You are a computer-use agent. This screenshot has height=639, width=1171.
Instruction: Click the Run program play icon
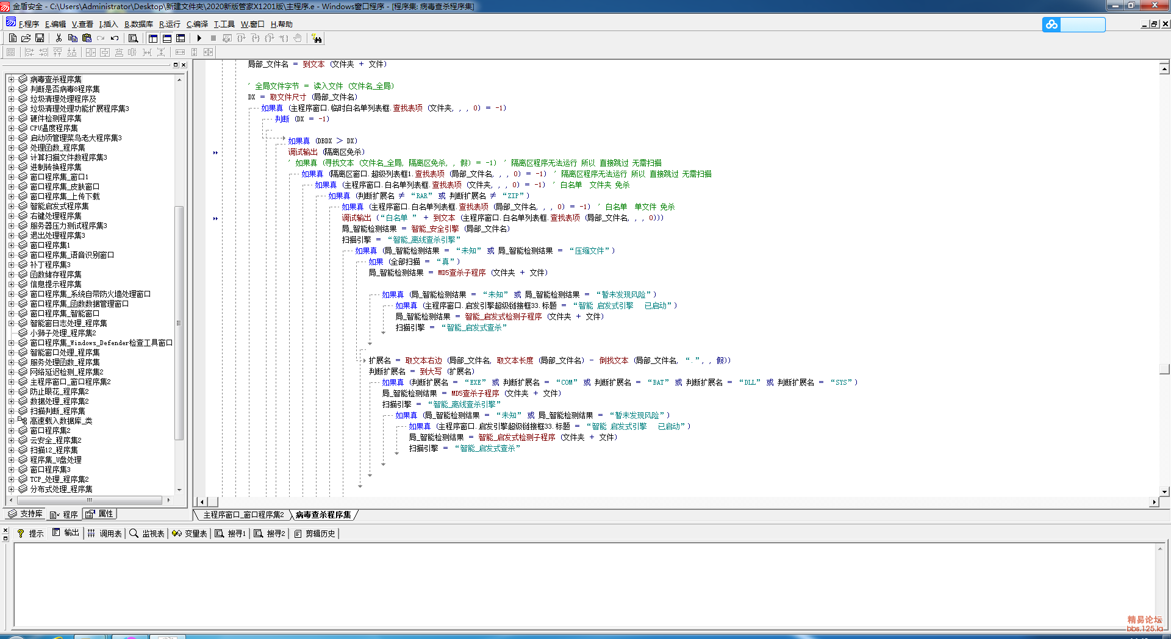(x=199, y=38)
